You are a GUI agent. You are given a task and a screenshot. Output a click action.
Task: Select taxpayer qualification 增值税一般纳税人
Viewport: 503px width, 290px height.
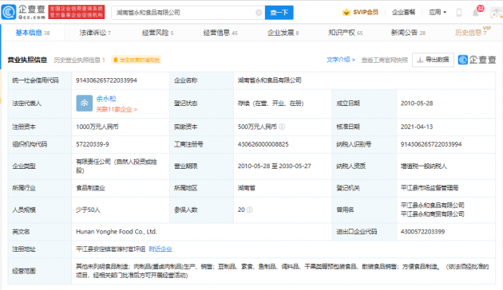[423, 167]
